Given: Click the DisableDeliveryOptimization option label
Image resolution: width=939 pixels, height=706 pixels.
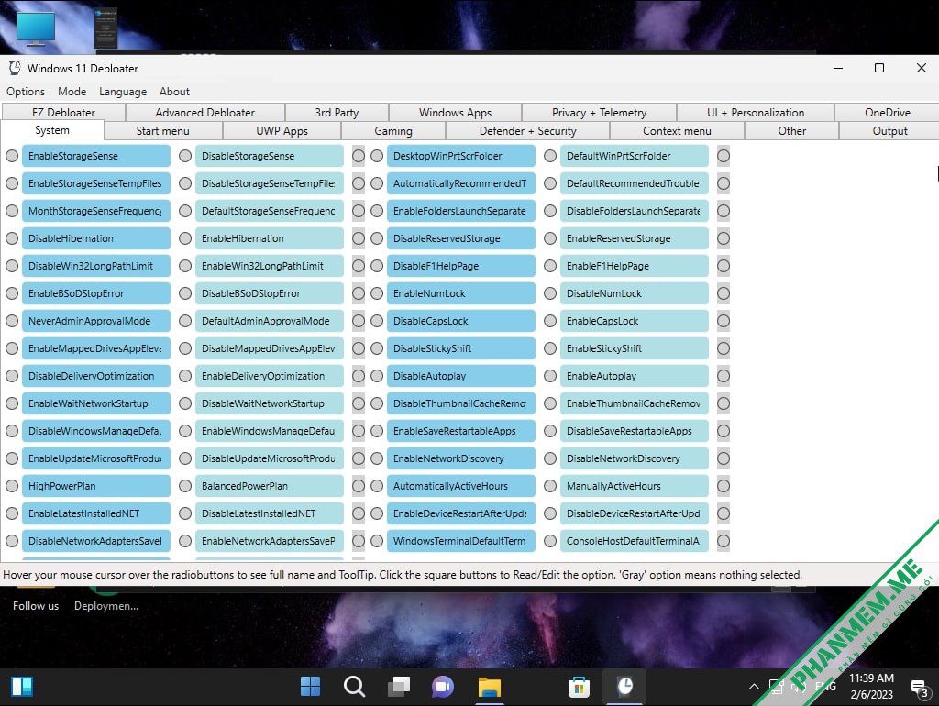Looking at the screenshot, I should [x=95, y=377].
